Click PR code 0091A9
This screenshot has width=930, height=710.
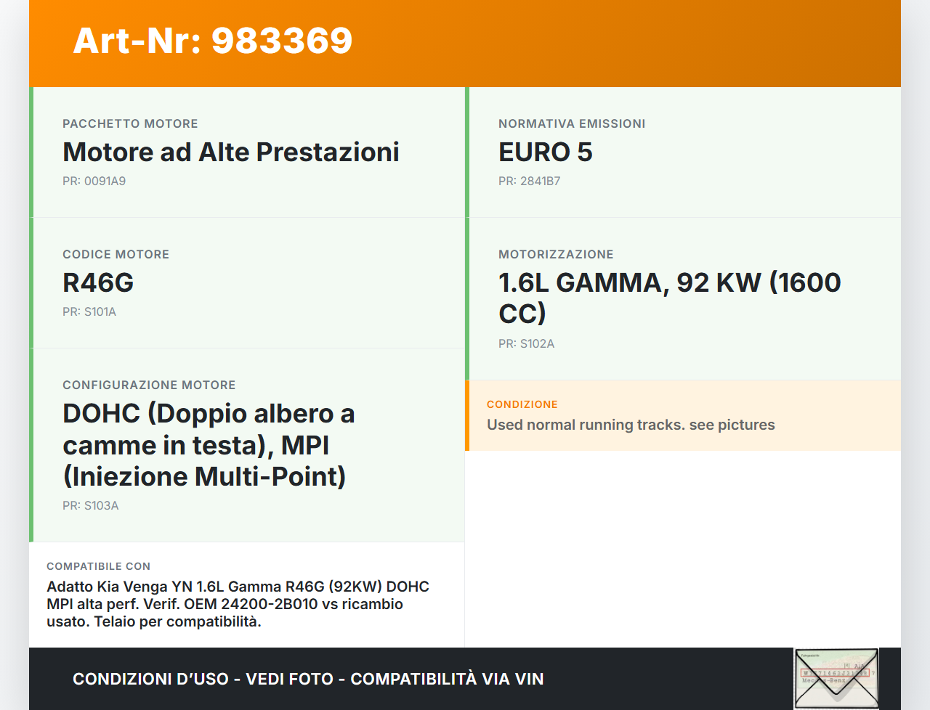tap(94, 181)
